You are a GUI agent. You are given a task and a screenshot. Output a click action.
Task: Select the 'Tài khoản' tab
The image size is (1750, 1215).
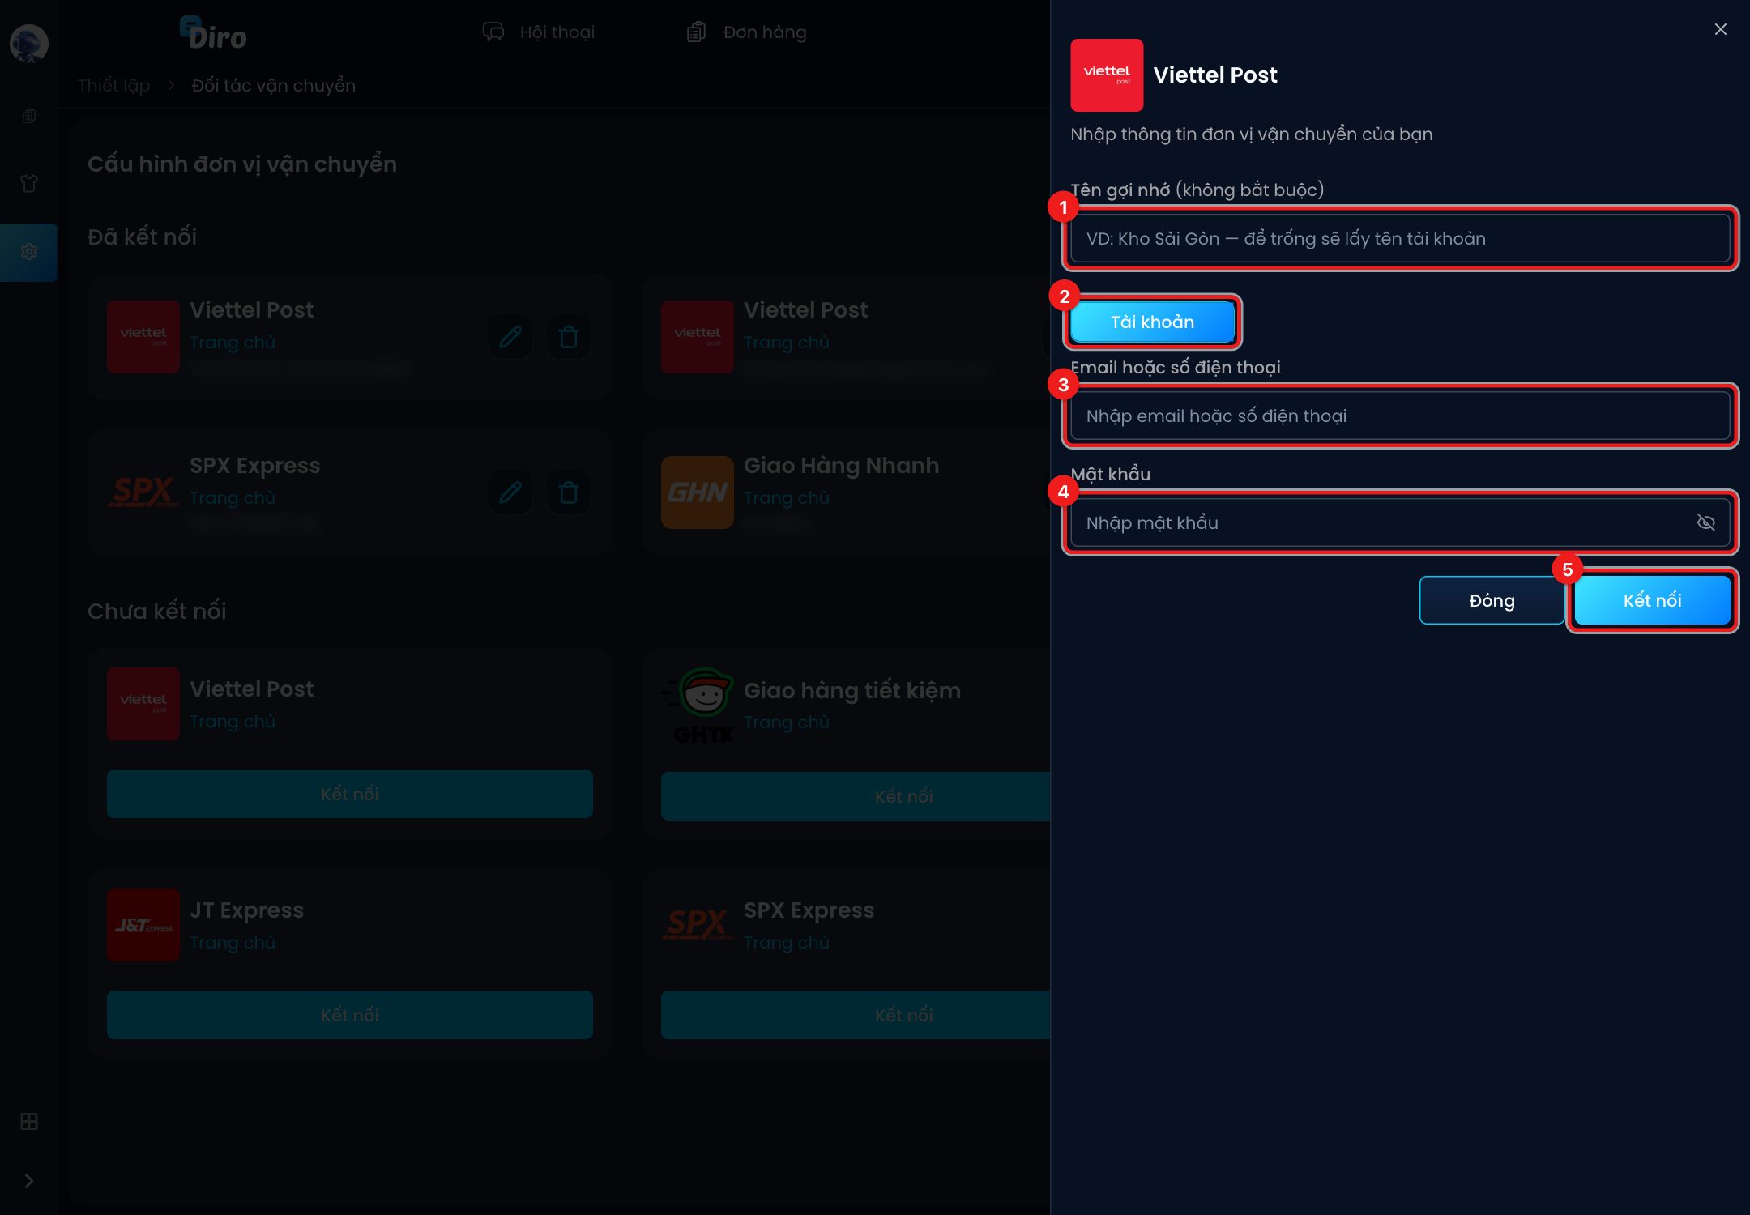pyautogui.click(x=1152, y=322)
